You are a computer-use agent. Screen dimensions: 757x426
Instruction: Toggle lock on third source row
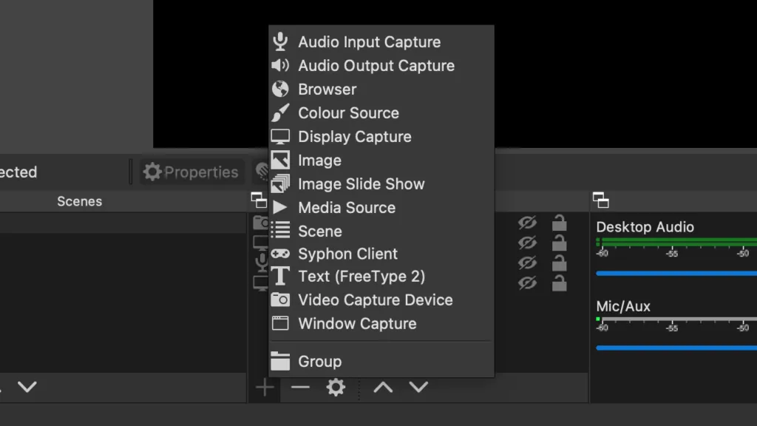(x=559, y=263)
